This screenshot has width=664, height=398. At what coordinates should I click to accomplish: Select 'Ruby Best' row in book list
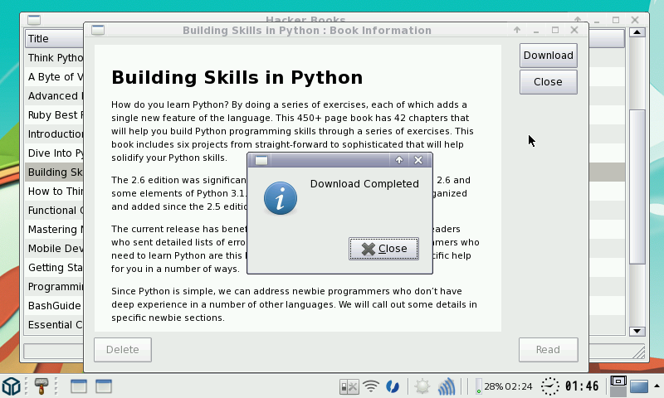[x=54, y=114]
